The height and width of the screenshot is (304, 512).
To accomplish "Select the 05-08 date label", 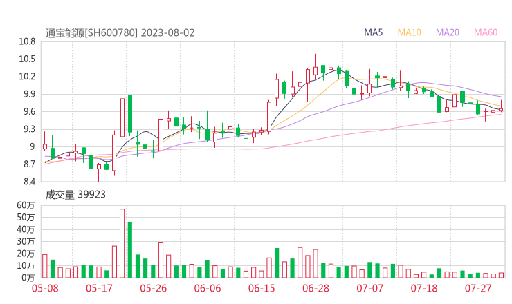I will pyautogui.click(x=45, y=288).
